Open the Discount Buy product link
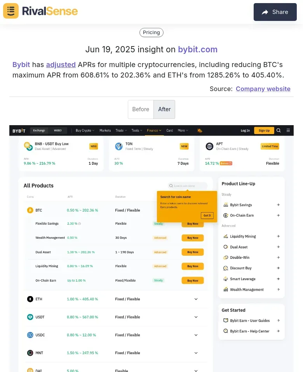Screen dimensions: 303x372 coord(251,268)
